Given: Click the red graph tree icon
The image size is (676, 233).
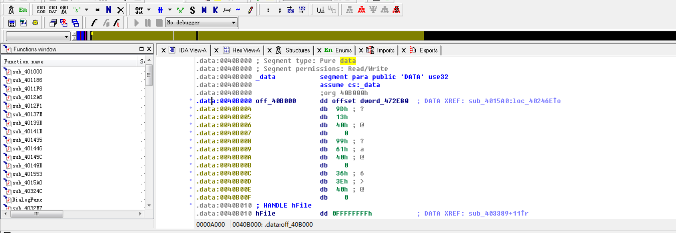Looking at the screenshot, I should [361, 10].
